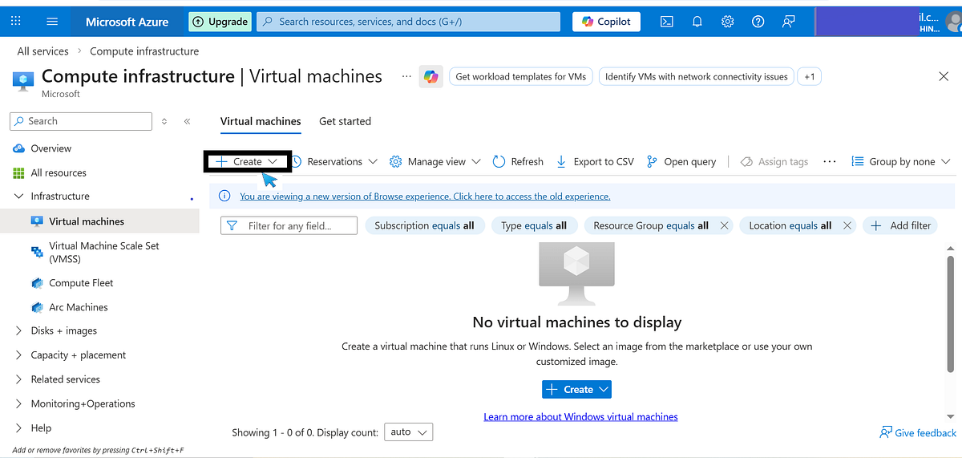Screen dimensions: 962x458
Task: Open the Reservations dropdown
Action: pos(334,161)
